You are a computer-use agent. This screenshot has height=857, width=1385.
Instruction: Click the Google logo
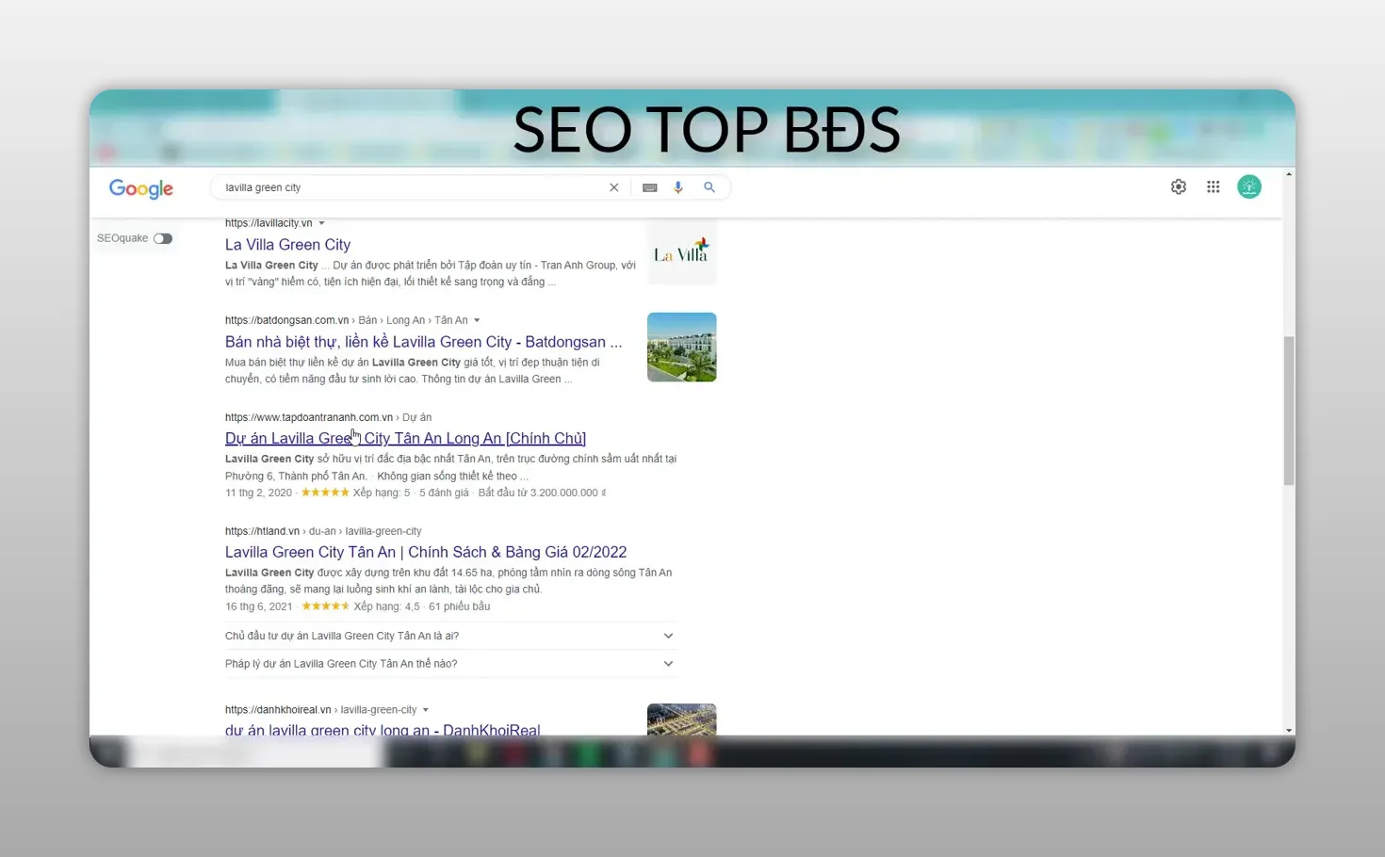[141, 188]
